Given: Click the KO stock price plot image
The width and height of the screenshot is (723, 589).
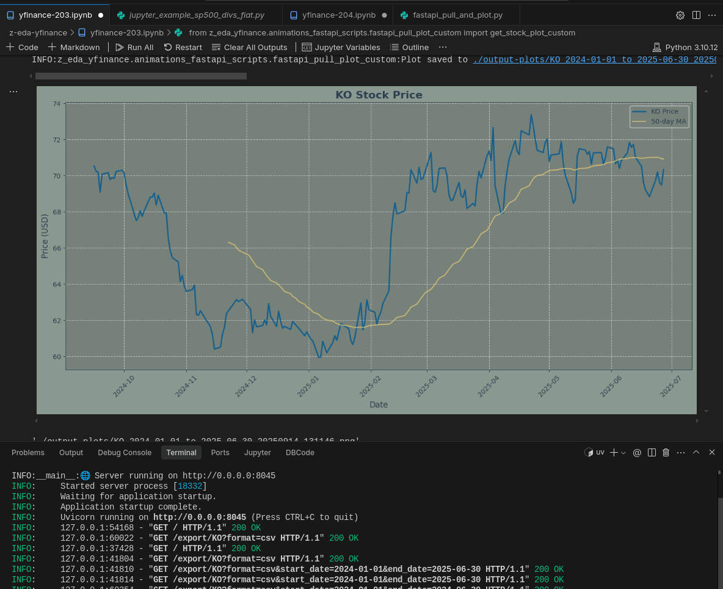Looking at the screenshot, I should 366,251.
